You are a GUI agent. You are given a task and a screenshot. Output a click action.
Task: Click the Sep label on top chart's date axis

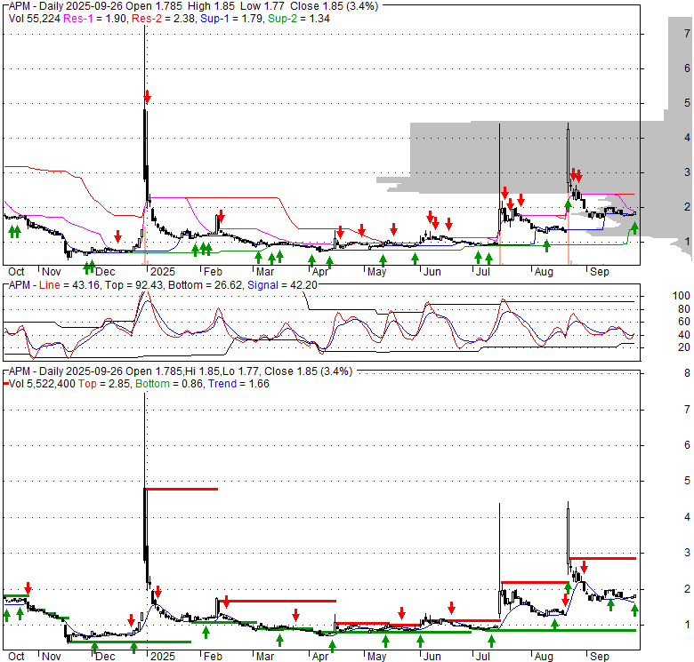600,272
